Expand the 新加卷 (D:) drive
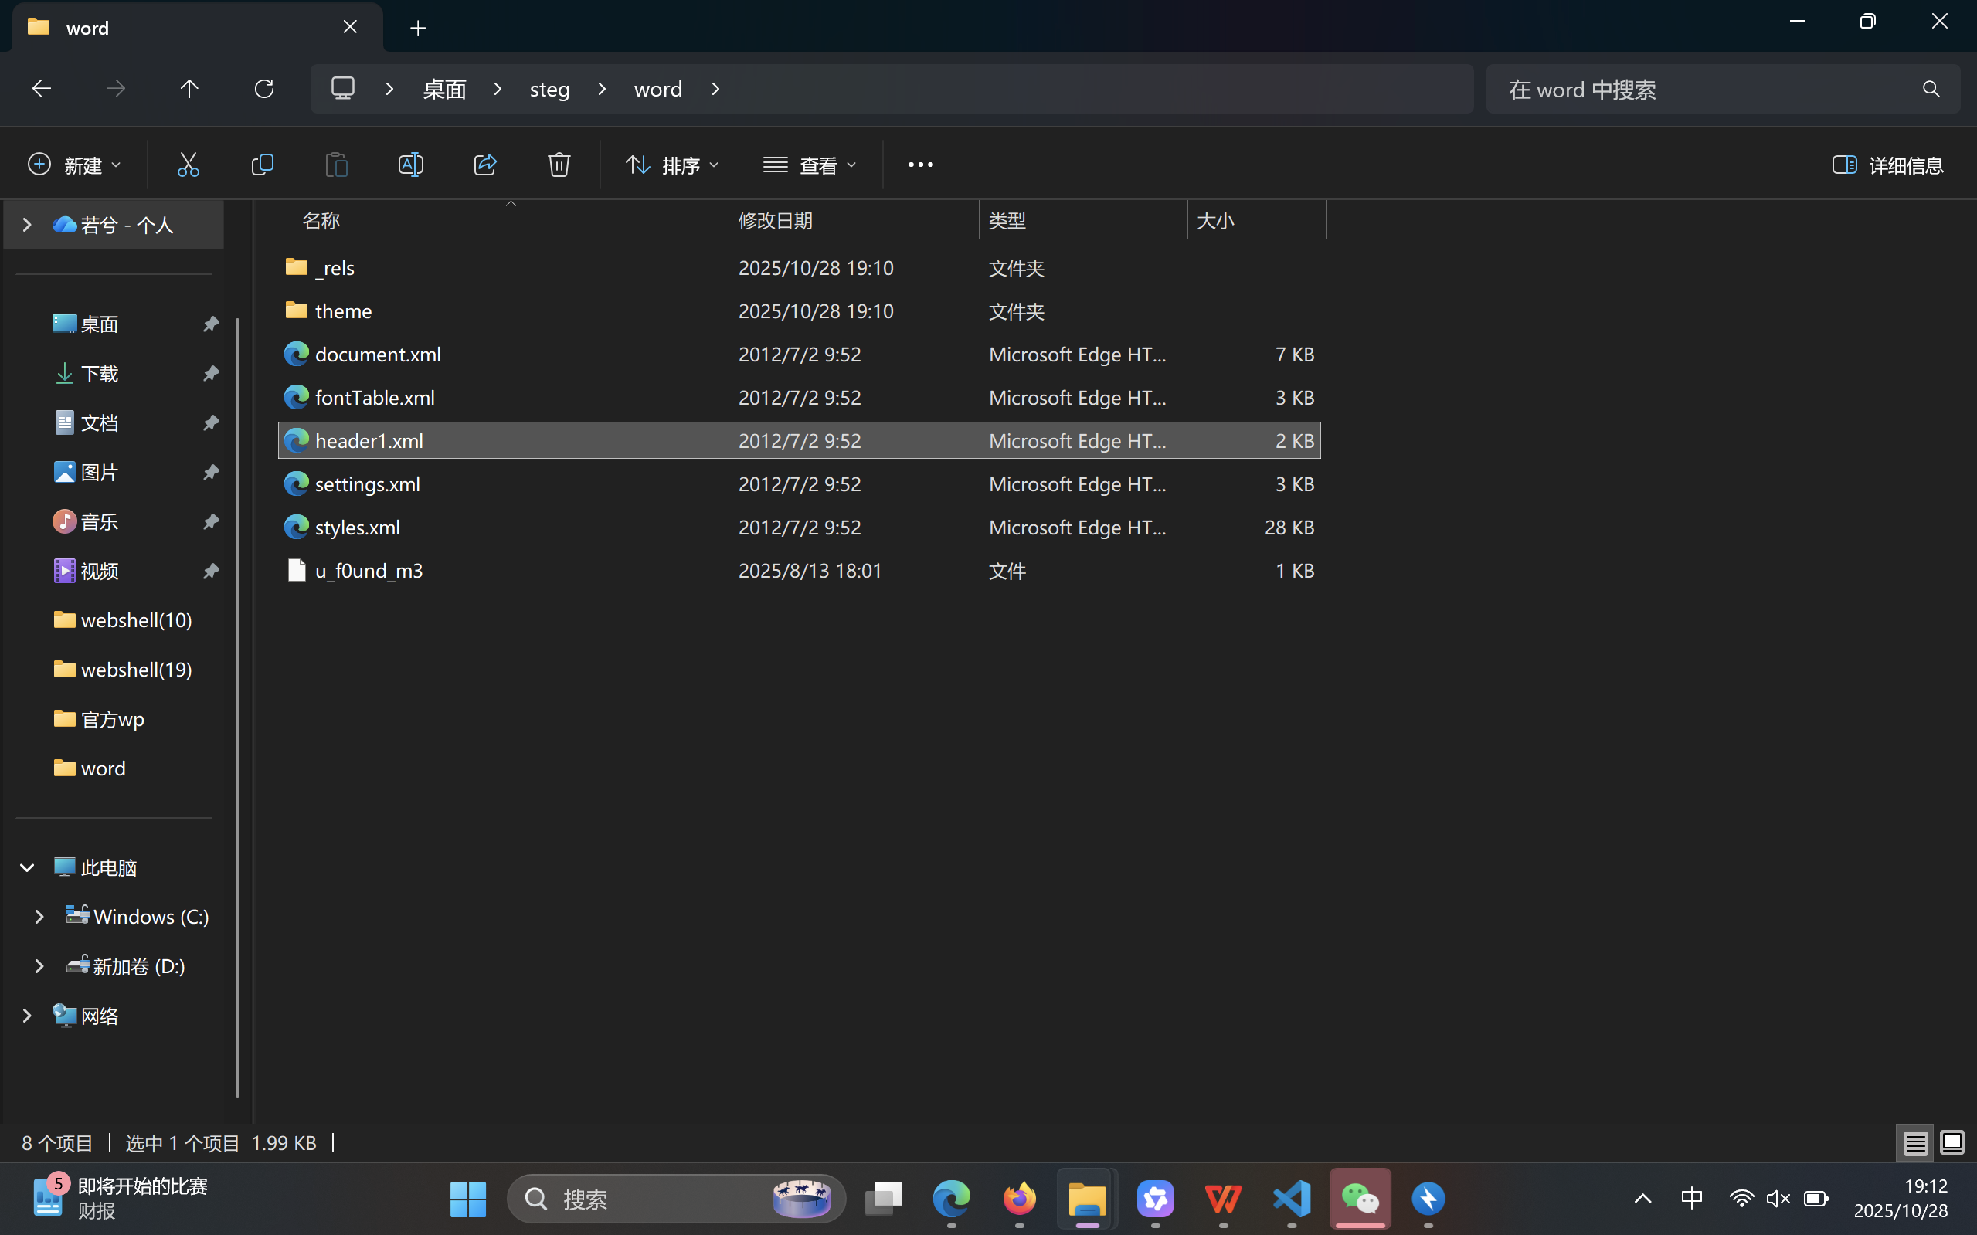Viewport: 1977px width, 1235px height. [39, 966]
